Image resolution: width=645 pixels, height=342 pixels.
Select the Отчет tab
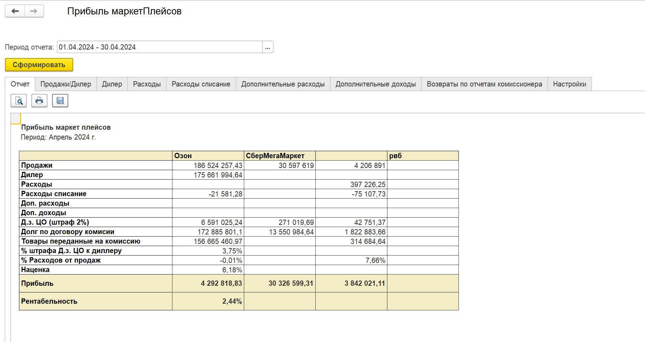coord(20,84)
